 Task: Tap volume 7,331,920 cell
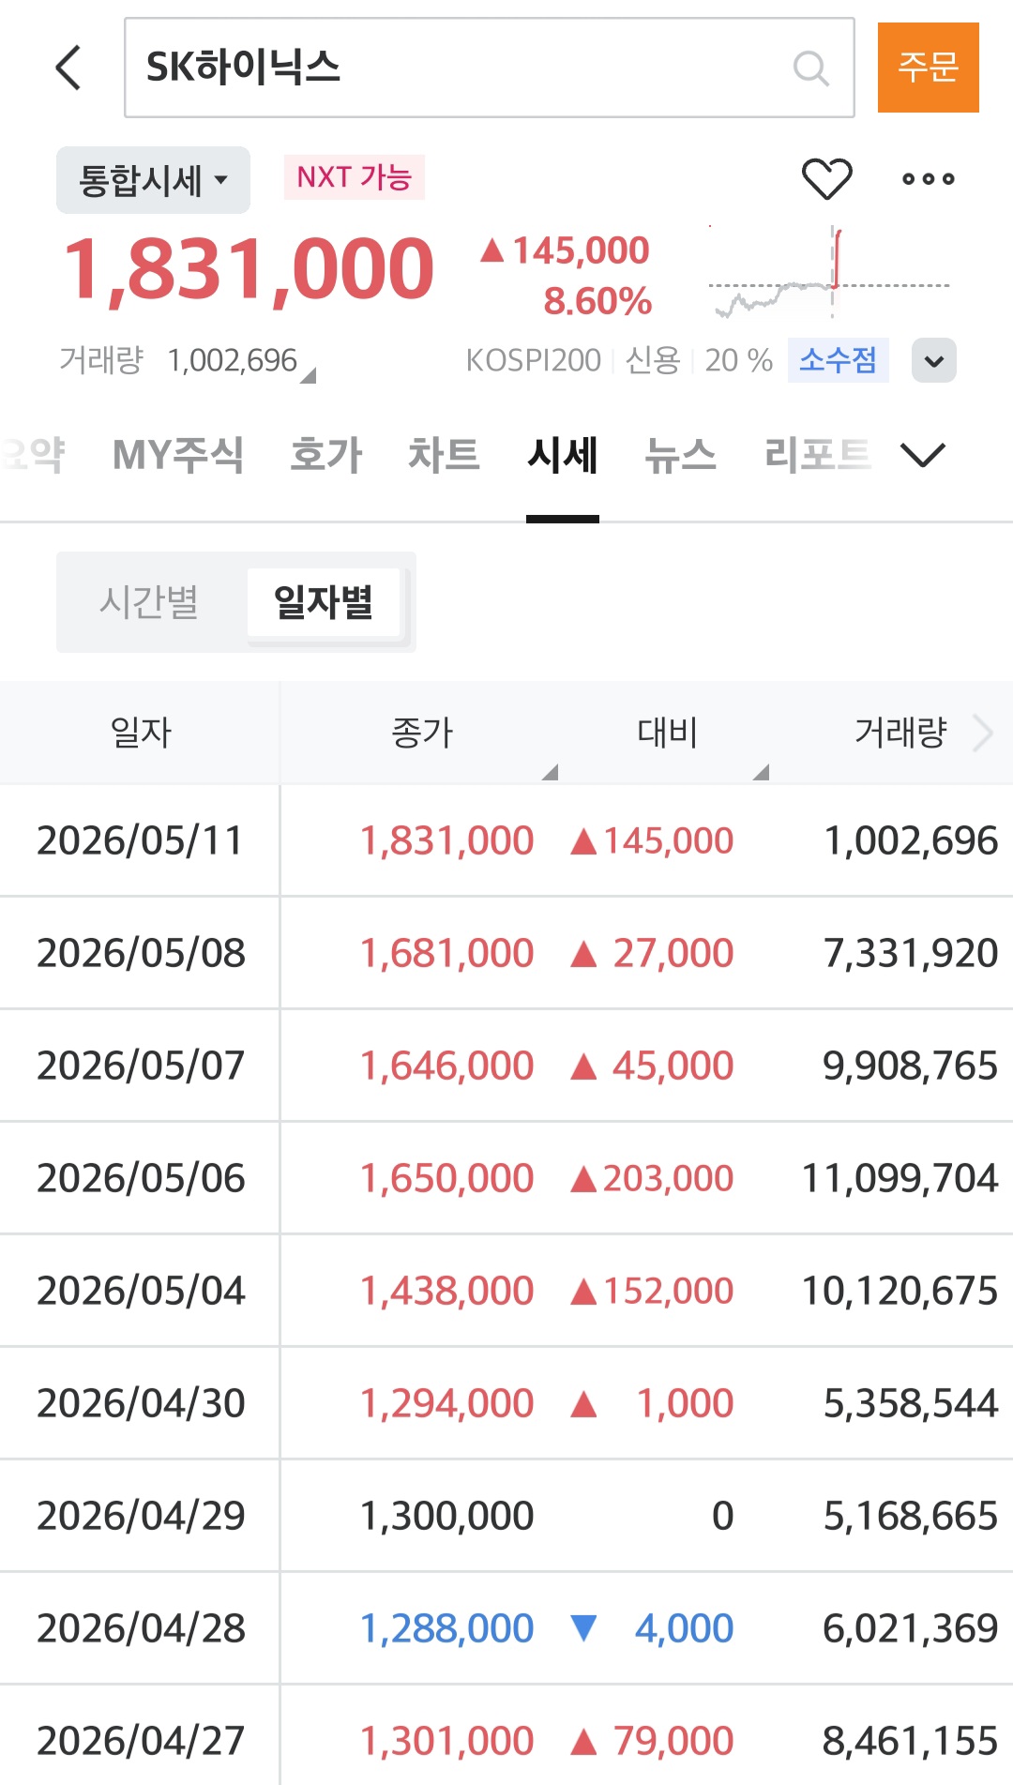(911, 953)
